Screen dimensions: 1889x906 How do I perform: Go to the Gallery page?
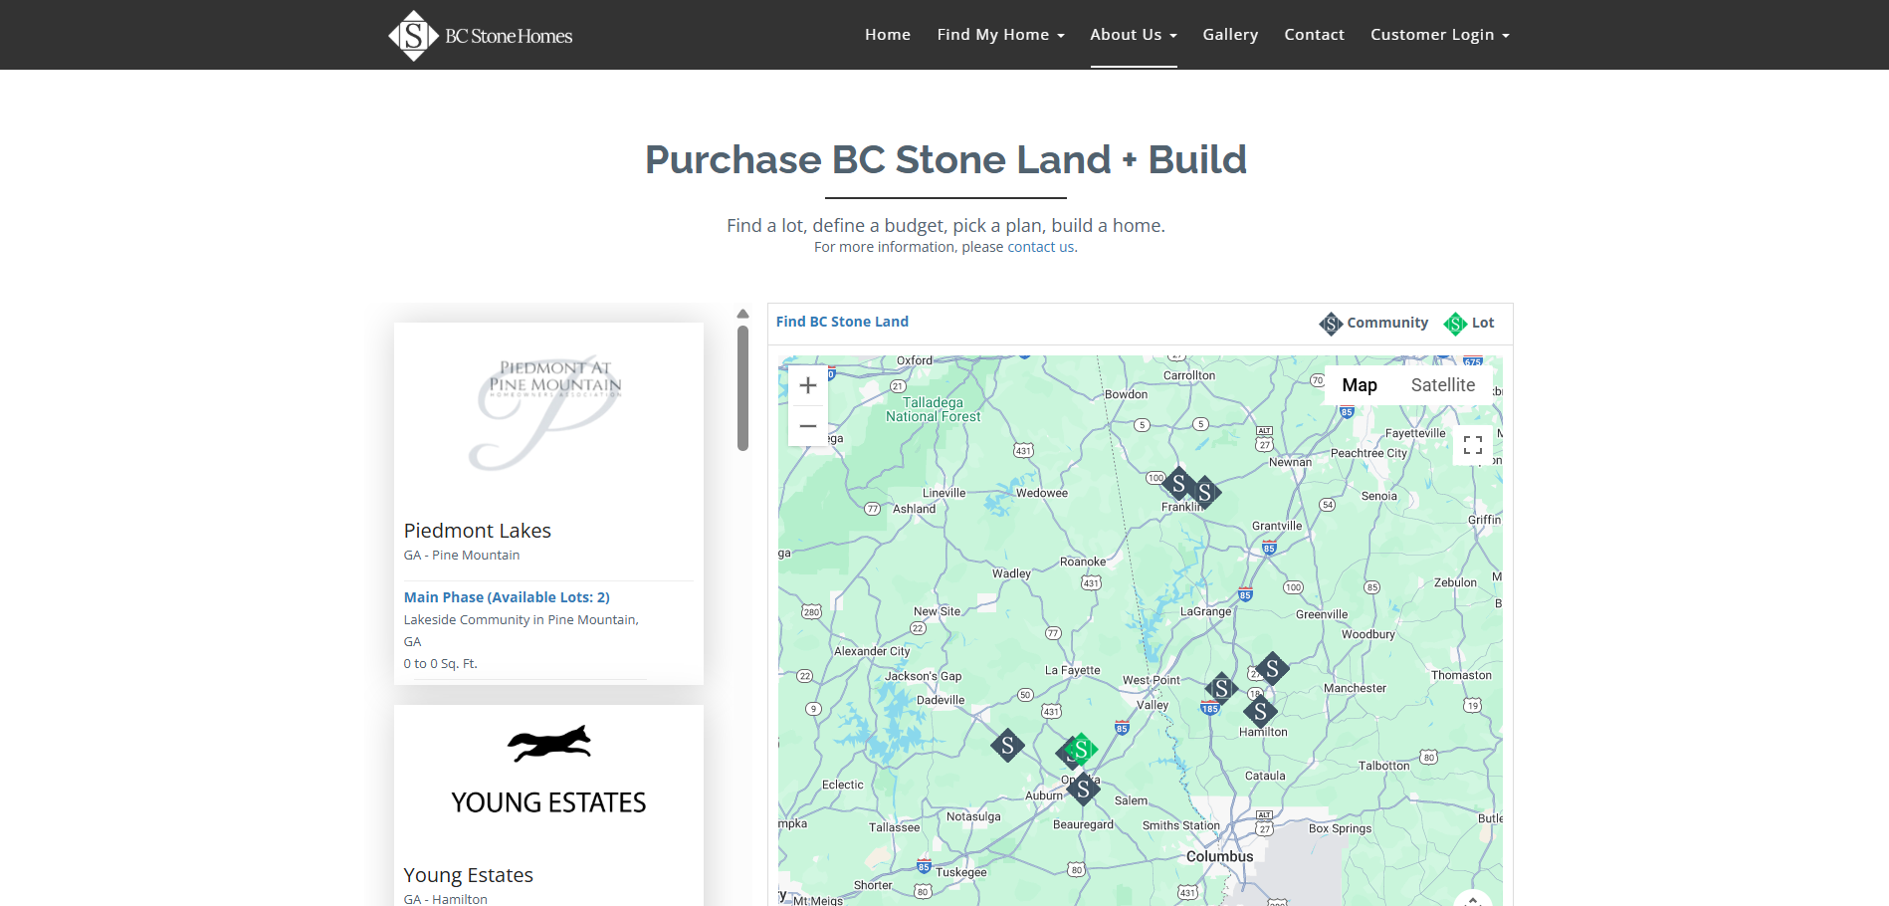1230,35
